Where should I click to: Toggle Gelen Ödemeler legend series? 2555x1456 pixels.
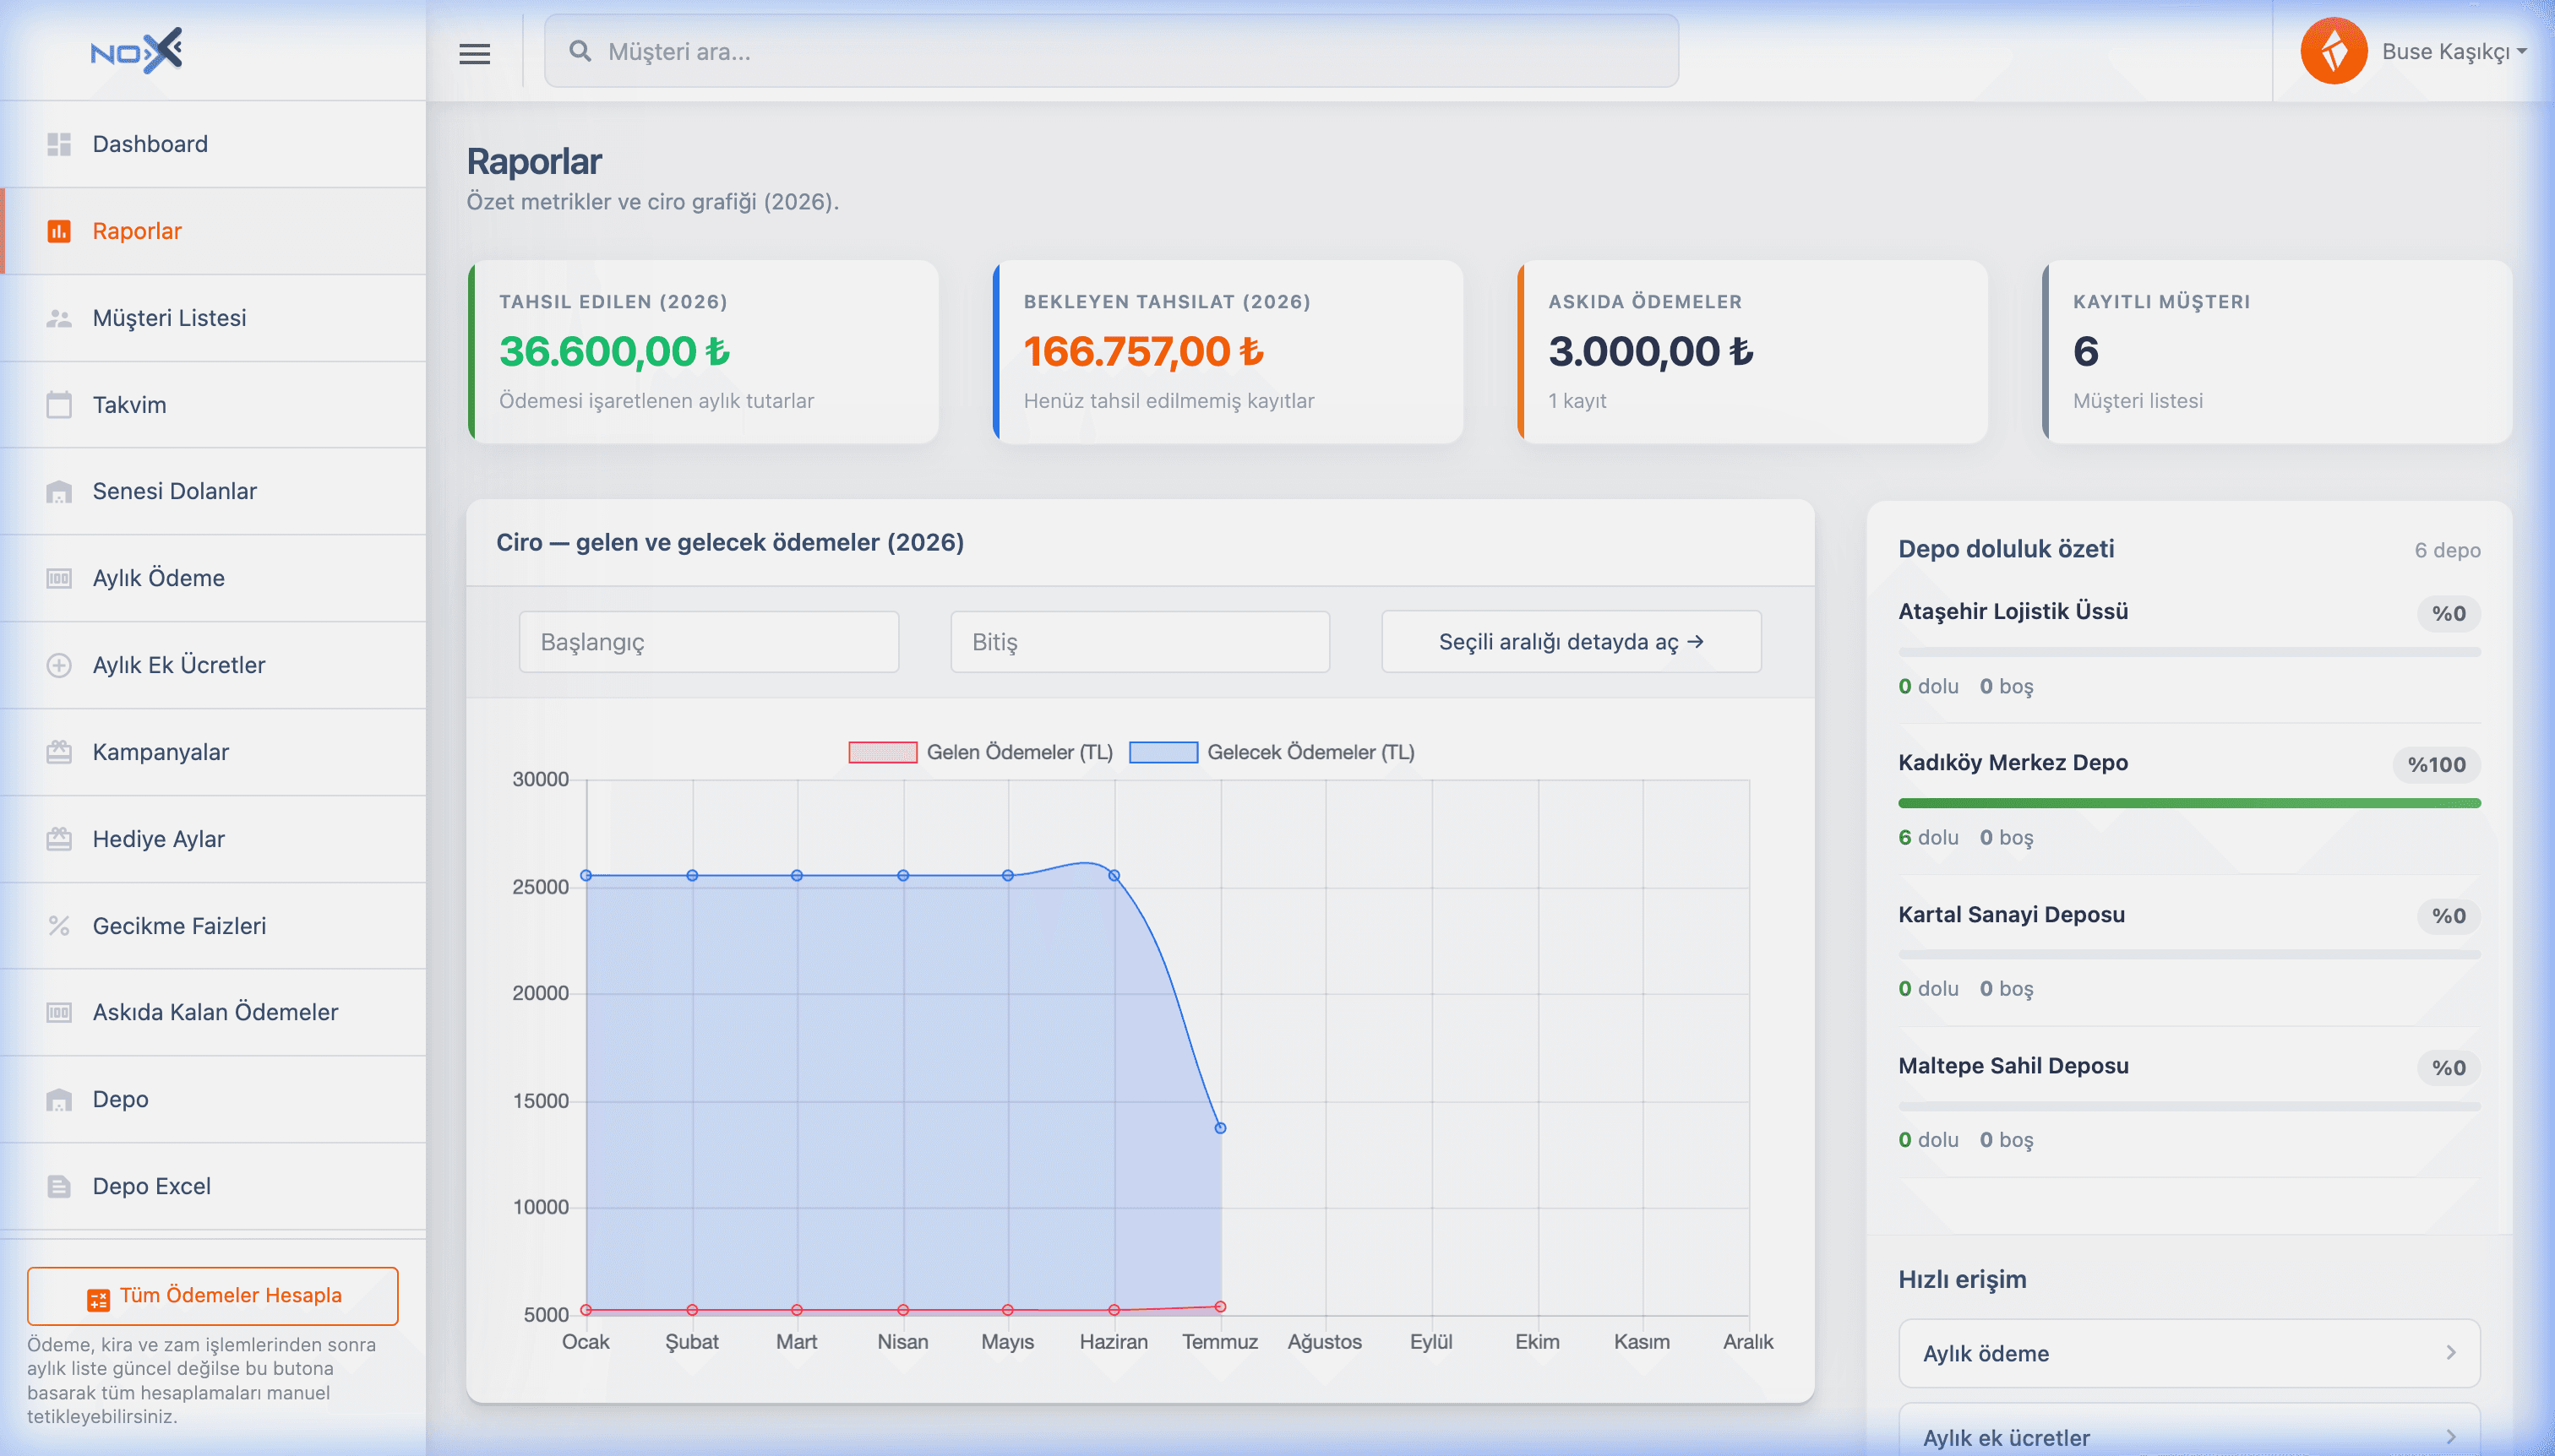coord(980,752)
